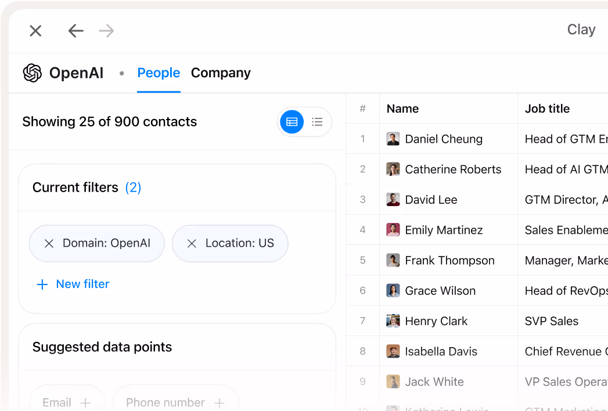
Task: Switch to the People tab
Action: click(x=159, y=73)
